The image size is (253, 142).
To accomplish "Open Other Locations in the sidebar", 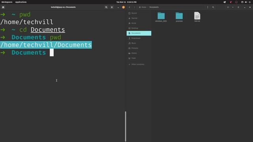I will coord(139,64).
